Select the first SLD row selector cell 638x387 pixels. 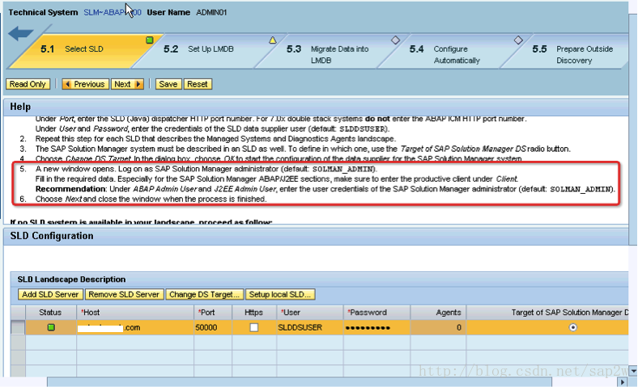tap(18, 327)
